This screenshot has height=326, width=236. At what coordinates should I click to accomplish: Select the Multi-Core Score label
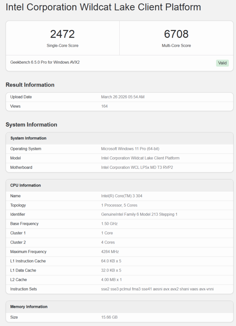pyautogui.click(x=176, y=46)
